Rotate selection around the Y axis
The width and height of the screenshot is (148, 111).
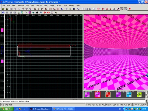pyautogui.click(x=23, y=9)
